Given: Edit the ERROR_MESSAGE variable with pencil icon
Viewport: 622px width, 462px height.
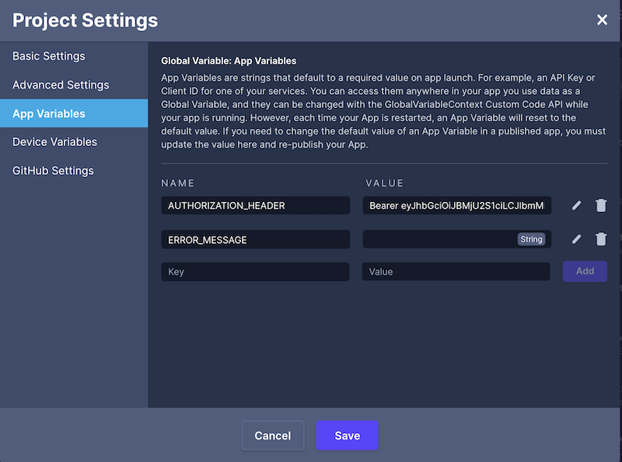Looking at the screenshot, I should click(x=576, y=239).
